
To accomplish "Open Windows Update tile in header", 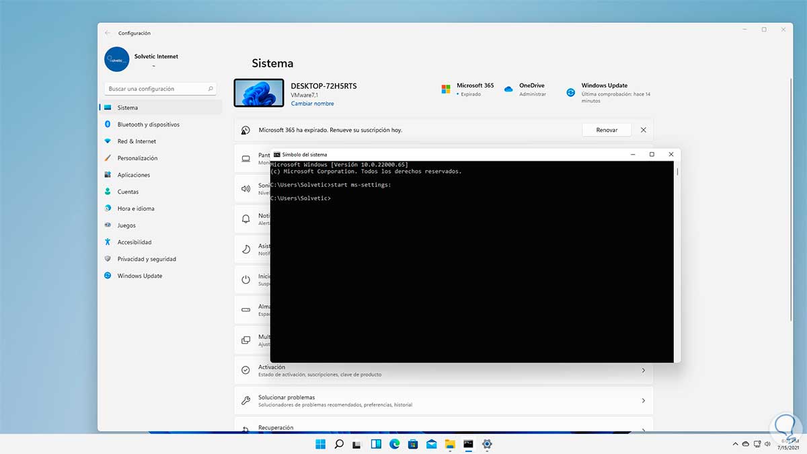I will pyautogui.click(x=609, y=93).
